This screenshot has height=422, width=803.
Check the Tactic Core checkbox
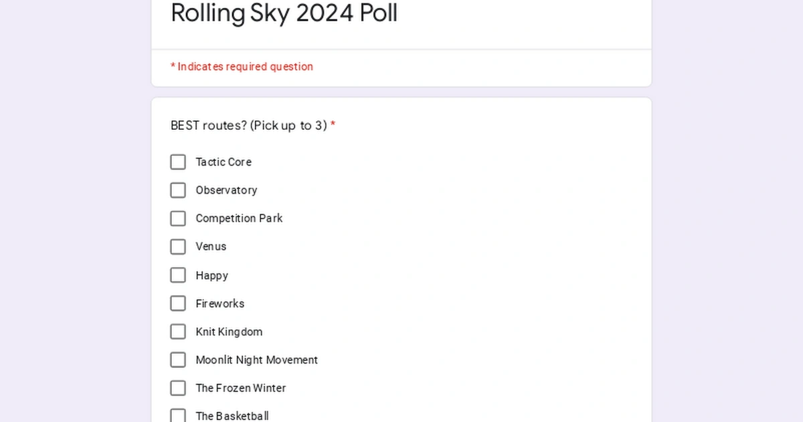pyautogui.click(x=178, y=162)
